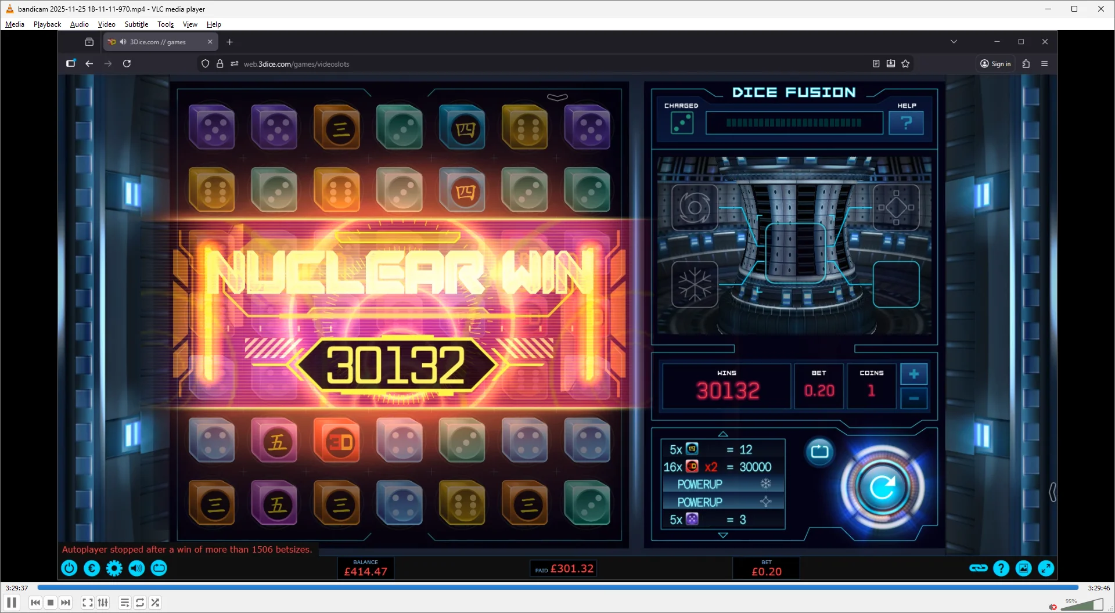This screenshot has width=1115, height=613.
Task: Increase coins with the plus button
Action: coord(913,374)
